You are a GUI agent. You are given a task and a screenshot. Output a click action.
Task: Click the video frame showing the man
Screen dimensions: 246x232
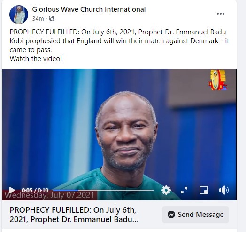119,129
